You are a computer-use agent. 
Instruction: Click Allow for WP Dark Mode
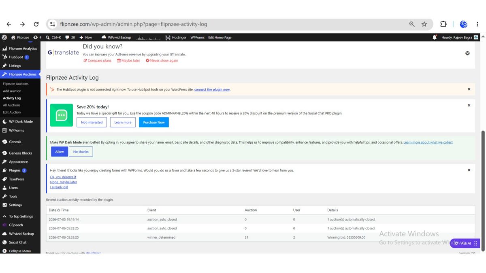pos(60,151)
